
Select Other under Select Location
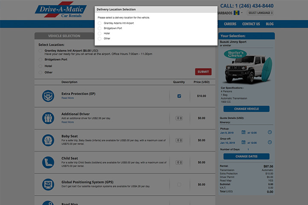pos(40,72)
